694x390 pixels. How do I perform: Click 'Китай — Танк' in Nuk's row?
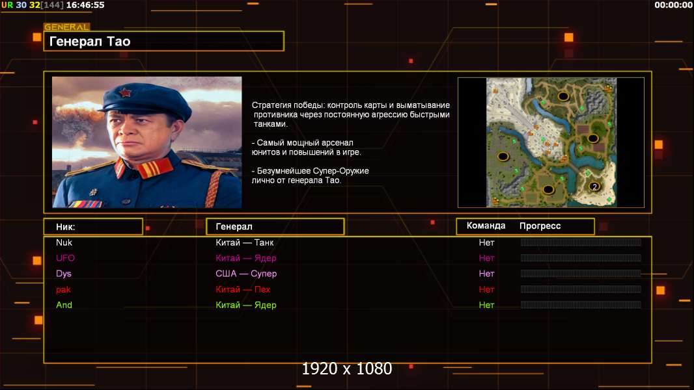245,242
